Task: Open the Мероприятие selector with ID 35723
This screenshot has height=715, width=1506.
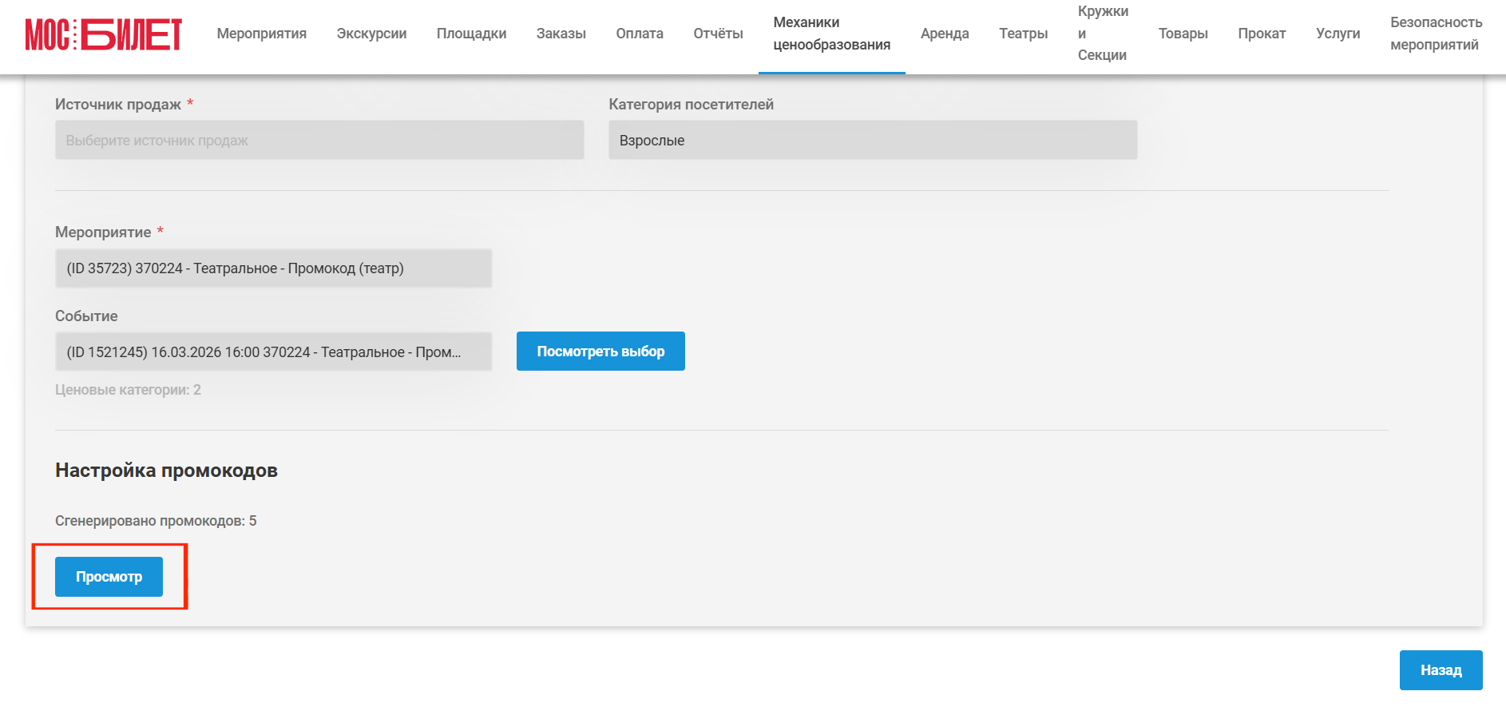Action: pos(274,268)
